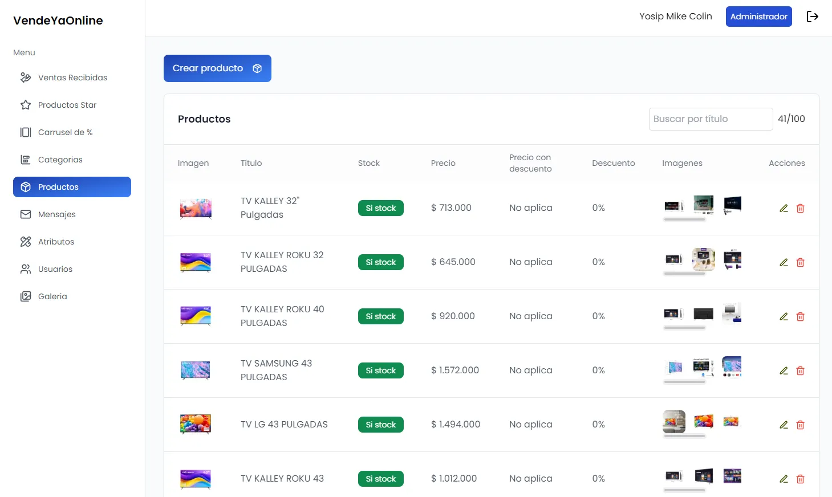Select Productos in the sidebar menu
Image resolution: width=832 pixels, height=497 pixels.
pos(72,187)
